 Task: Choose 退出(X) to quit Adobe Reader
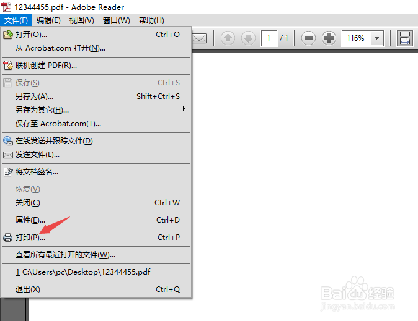click(96, 289)
